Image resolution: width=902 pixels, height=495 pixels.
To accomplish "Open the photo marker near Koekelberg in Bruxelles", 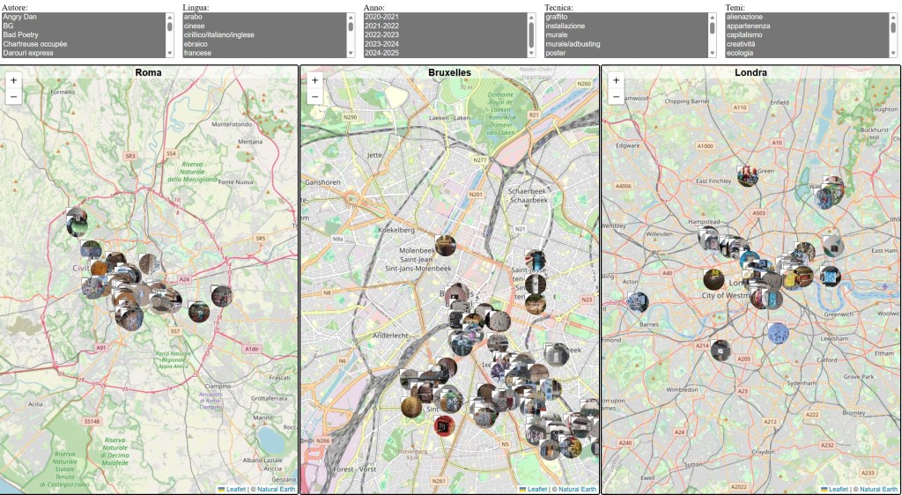I will [x=445, y=244].
